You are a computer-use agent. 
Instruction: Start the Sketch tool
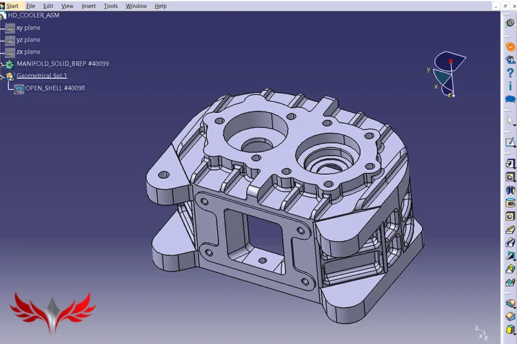click(510, 142)
